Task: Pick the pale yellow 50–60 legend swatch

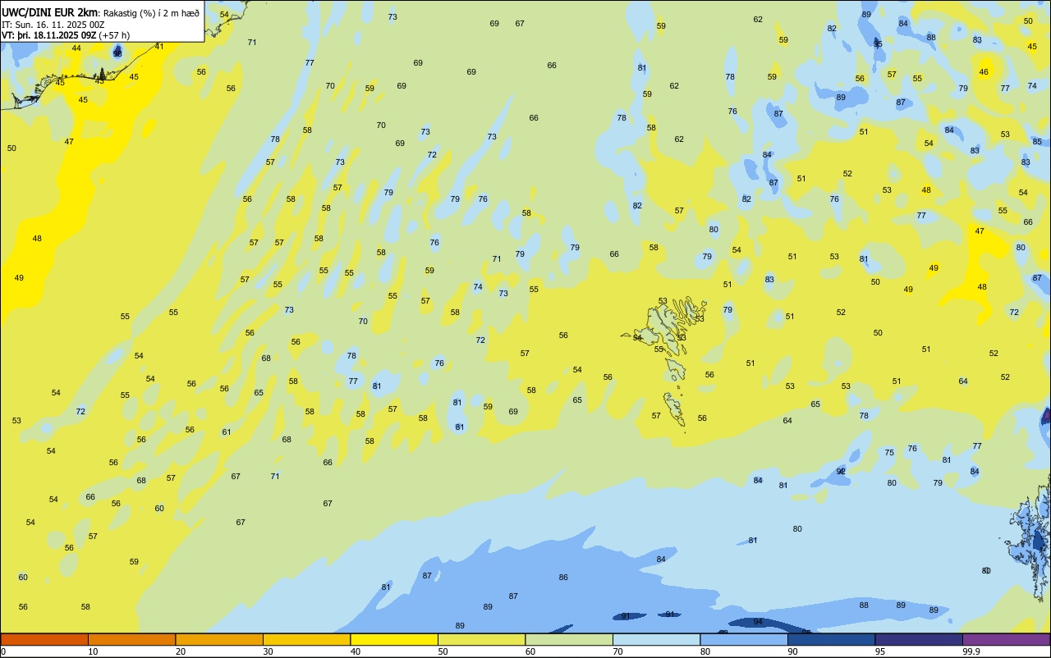Action: click(x=481, y=639)
